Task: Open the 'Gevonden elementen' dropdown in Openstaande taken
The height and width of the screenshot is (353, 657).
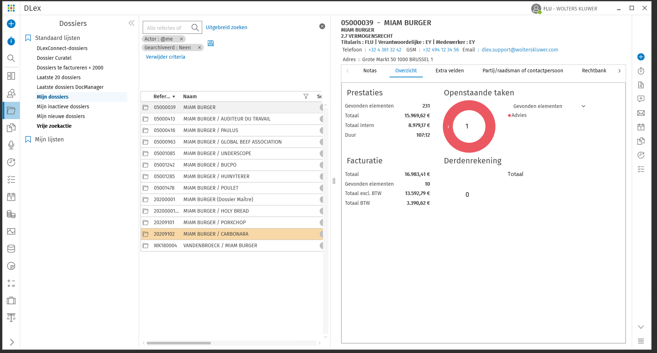Action: click(583, 106)
